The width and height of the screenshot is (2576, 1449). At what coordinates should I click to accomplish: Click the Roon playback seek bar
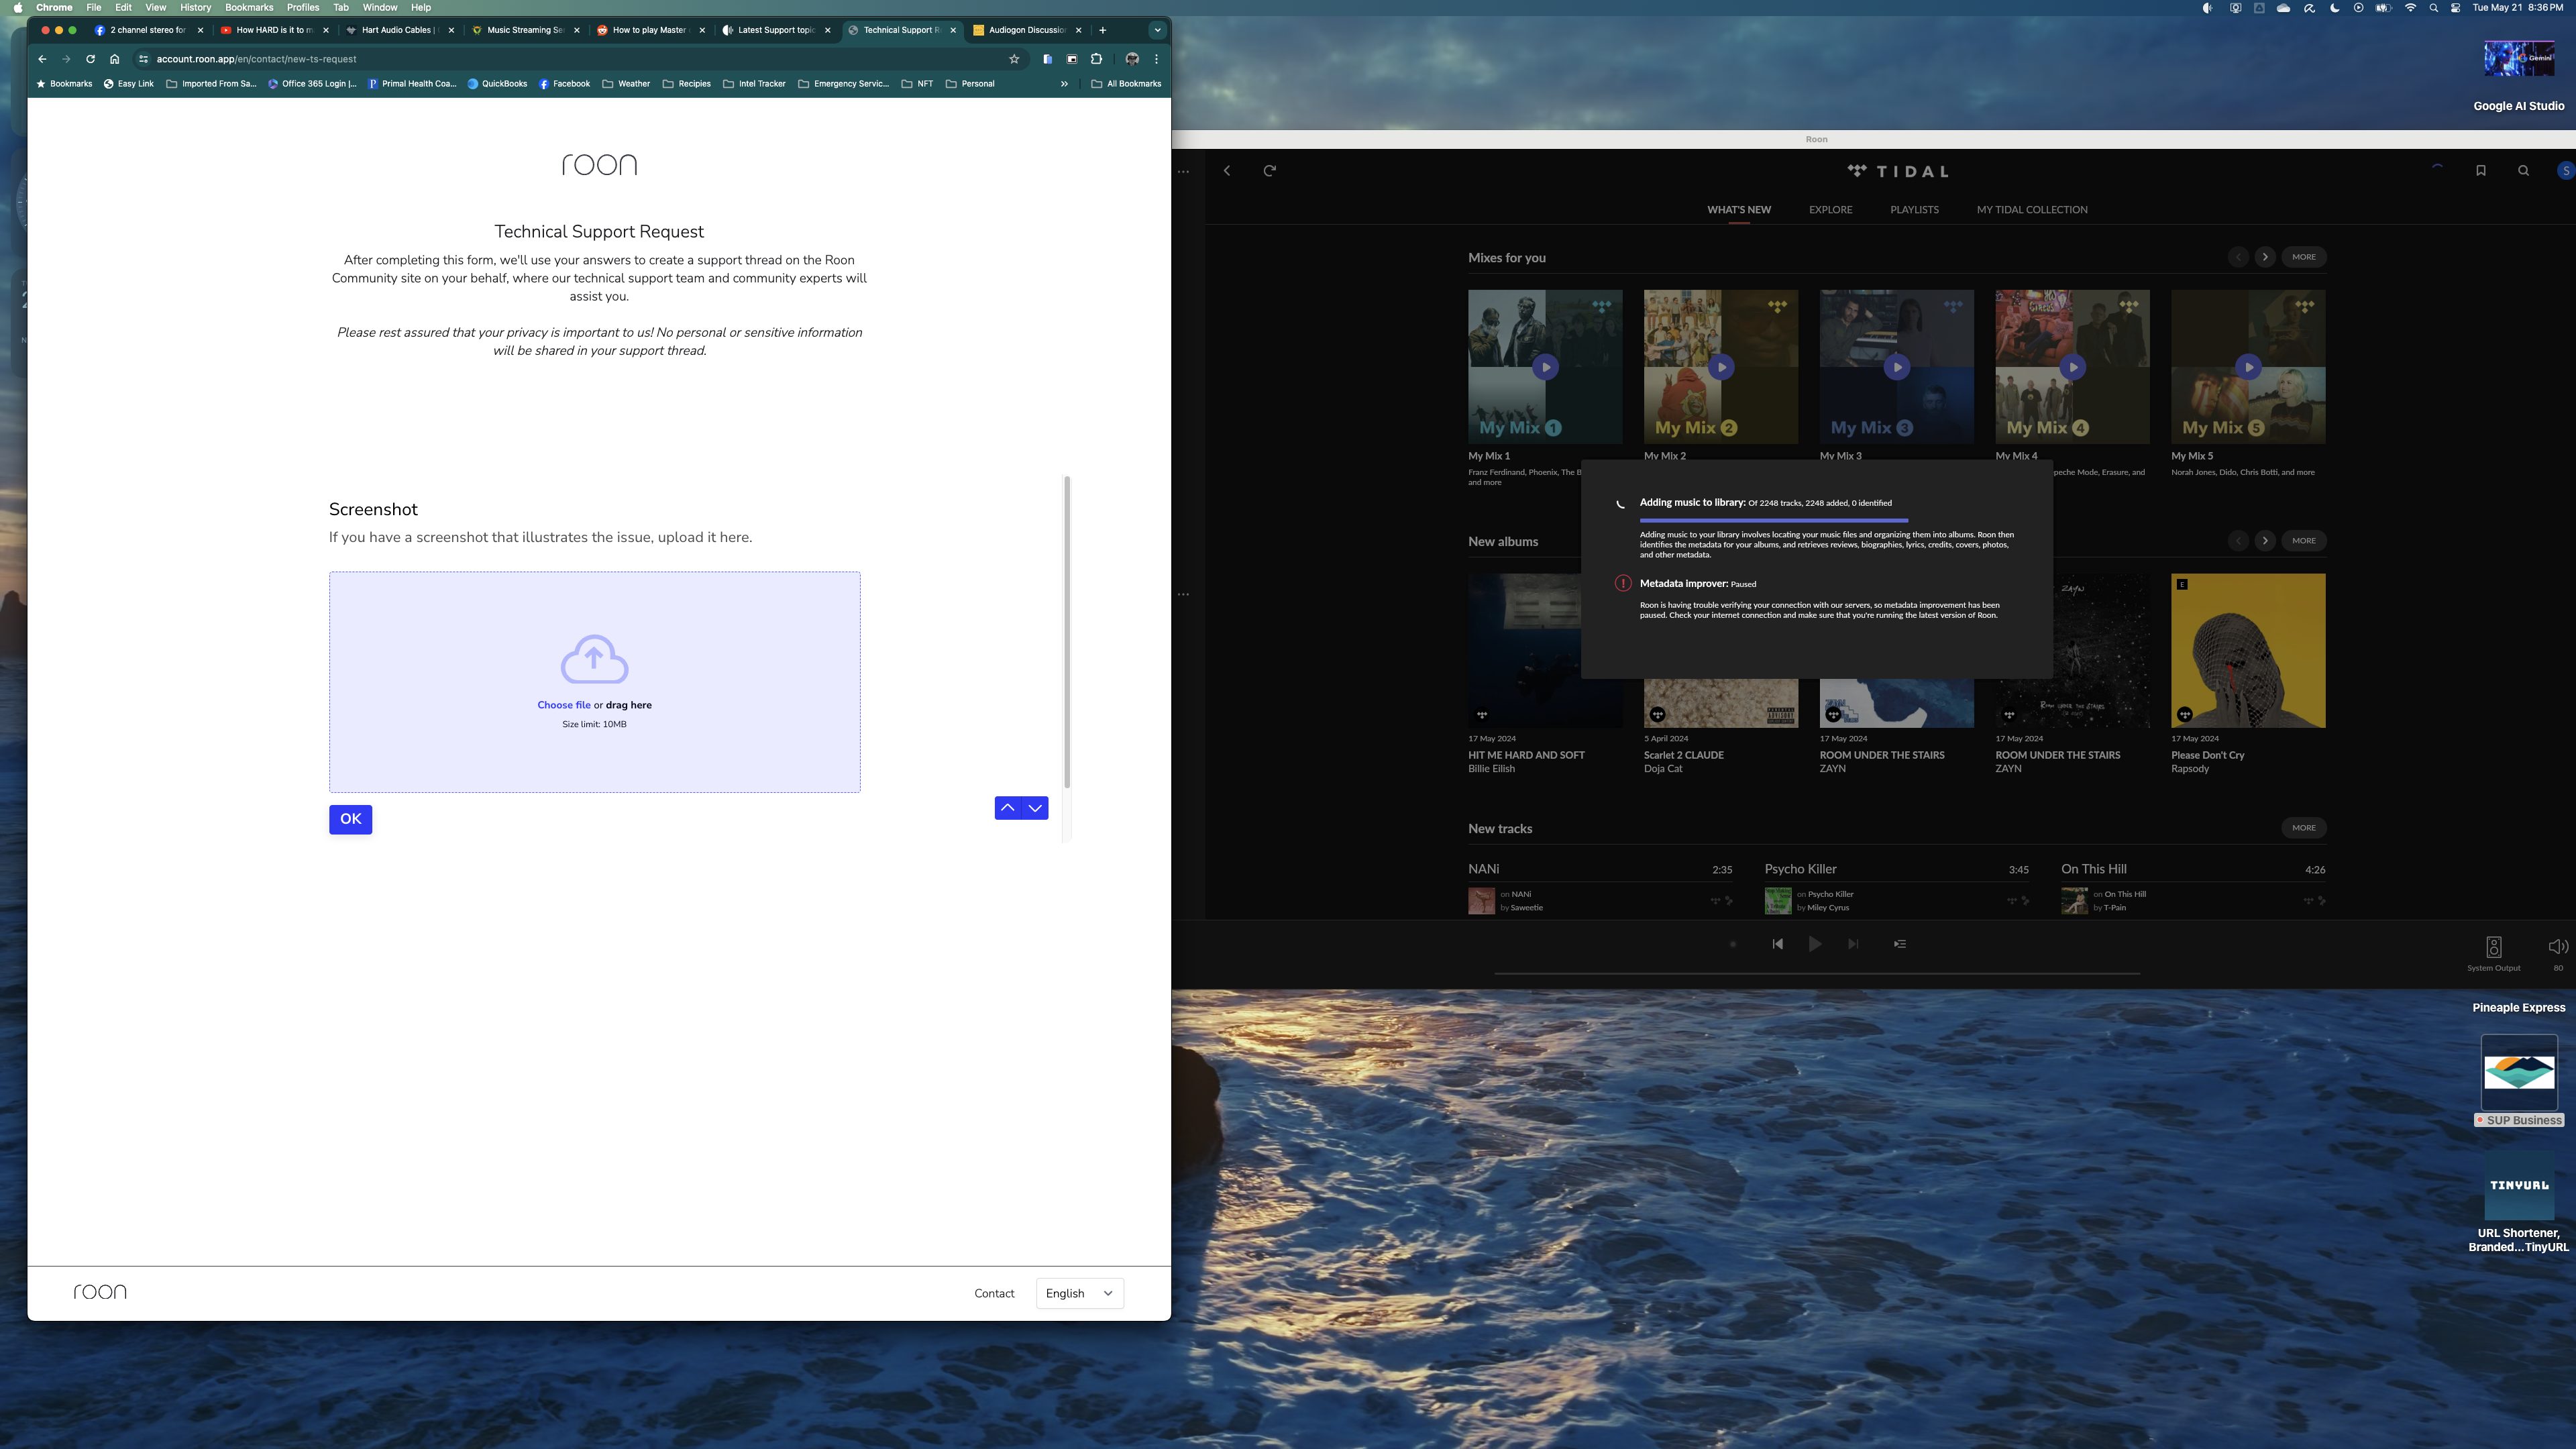pyautogui.click(x=1816, y=973)
